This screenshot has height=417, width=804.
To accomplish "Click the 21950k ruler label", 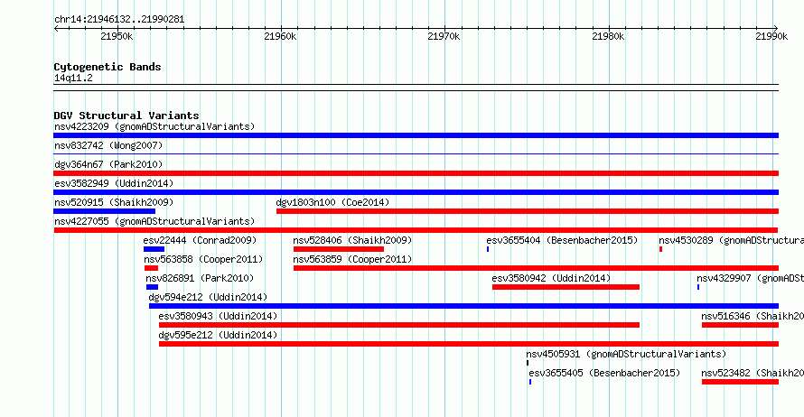I will tap(117, 36).
